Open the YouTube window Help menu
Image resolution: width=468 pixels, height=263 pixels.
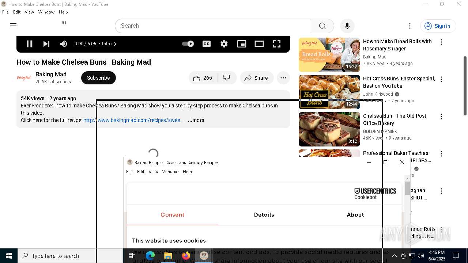[x=63, y=12]
